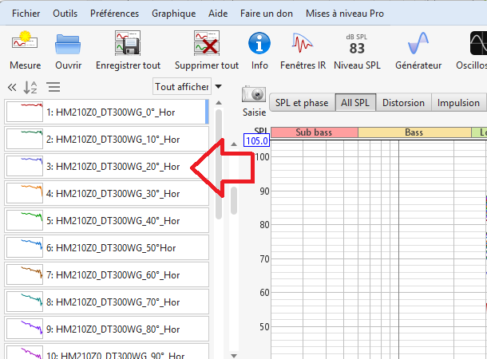The width and height of the screenshot is (487, 359).
Task: Click the thumbnail of measurement 7 trace
Action: click(24, 274)
